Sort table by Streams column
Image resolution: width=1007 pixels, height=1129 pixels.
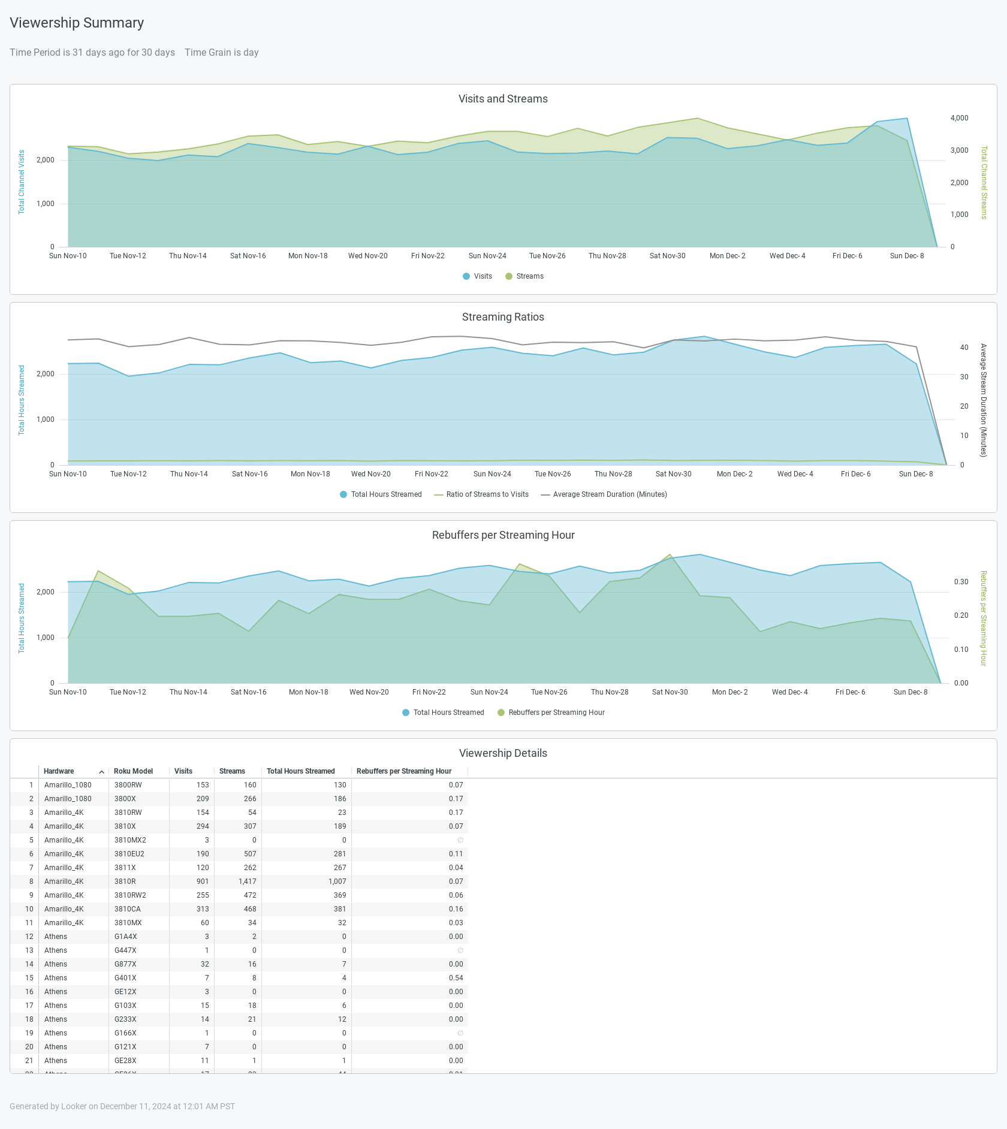(232, 771)
